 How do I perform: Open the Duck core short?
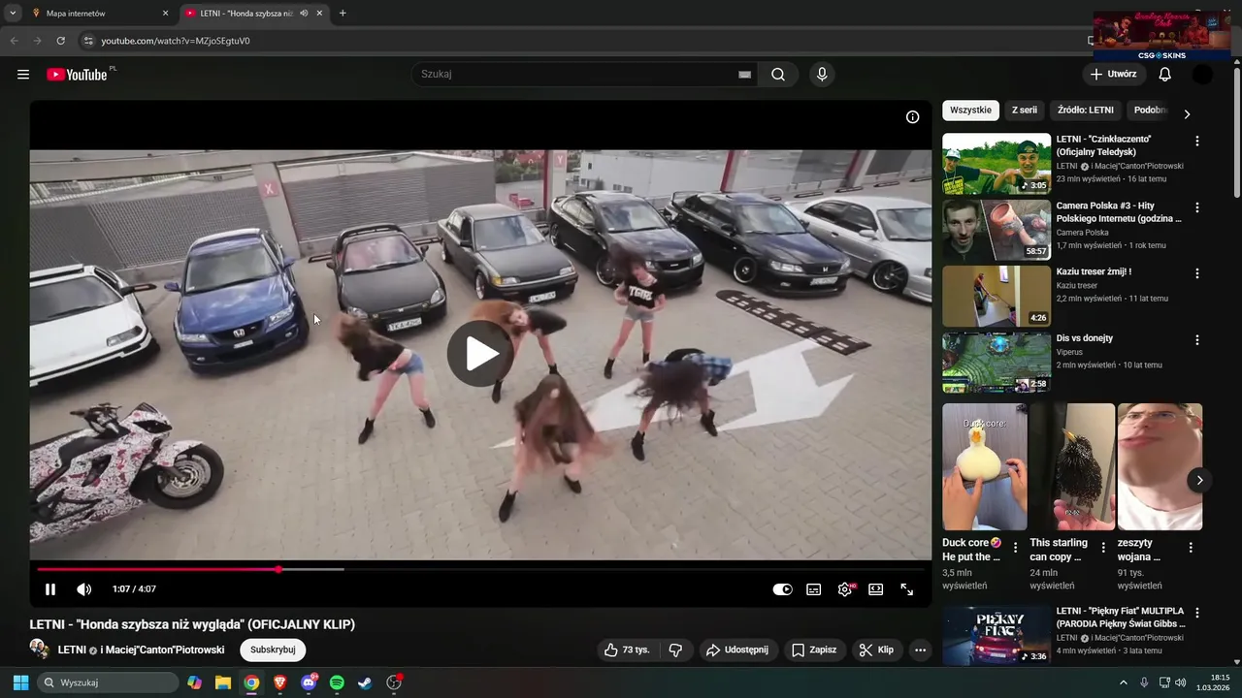pos(985,467)
